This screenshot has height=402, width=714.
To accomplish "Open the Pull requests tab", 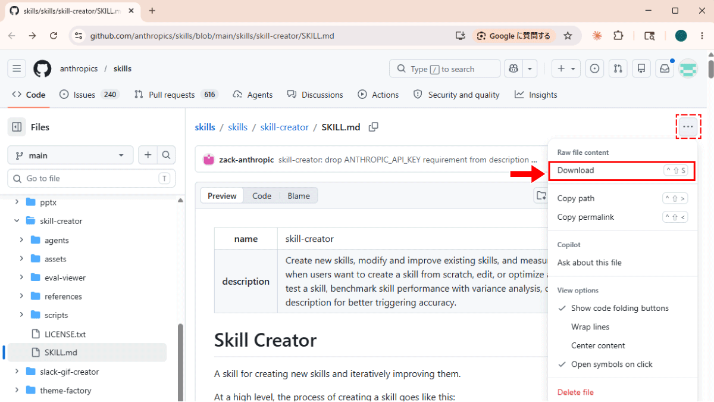I will pos(176,95).
